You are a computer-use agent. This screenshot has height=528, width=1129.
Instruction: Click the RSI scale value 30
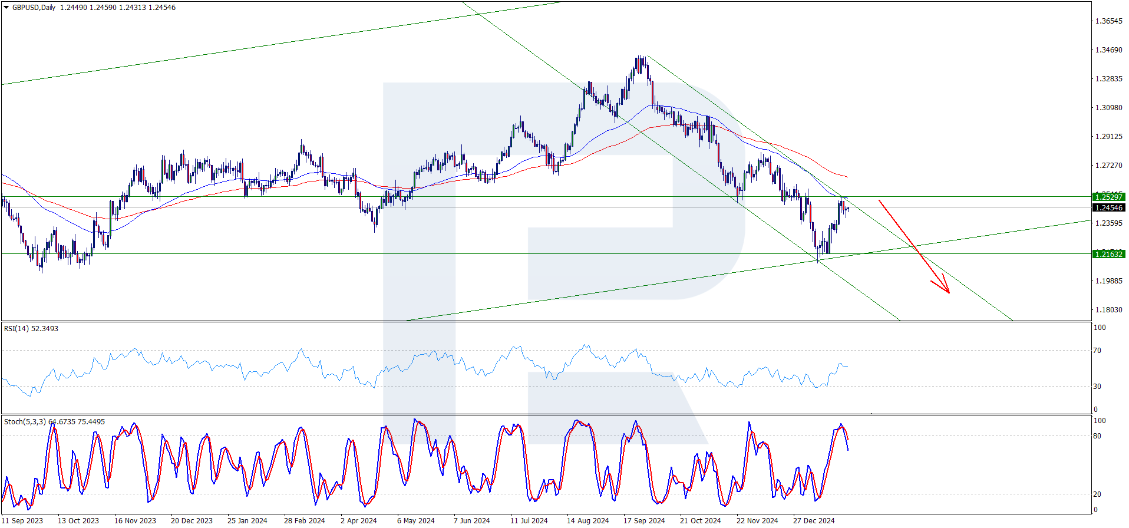(1097, 387)
